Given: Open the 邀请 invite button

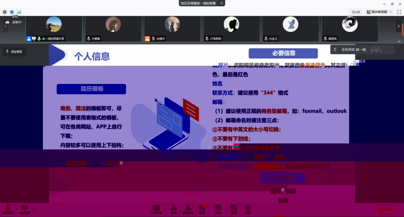Looking at the screenshot, I should [174, 209].
